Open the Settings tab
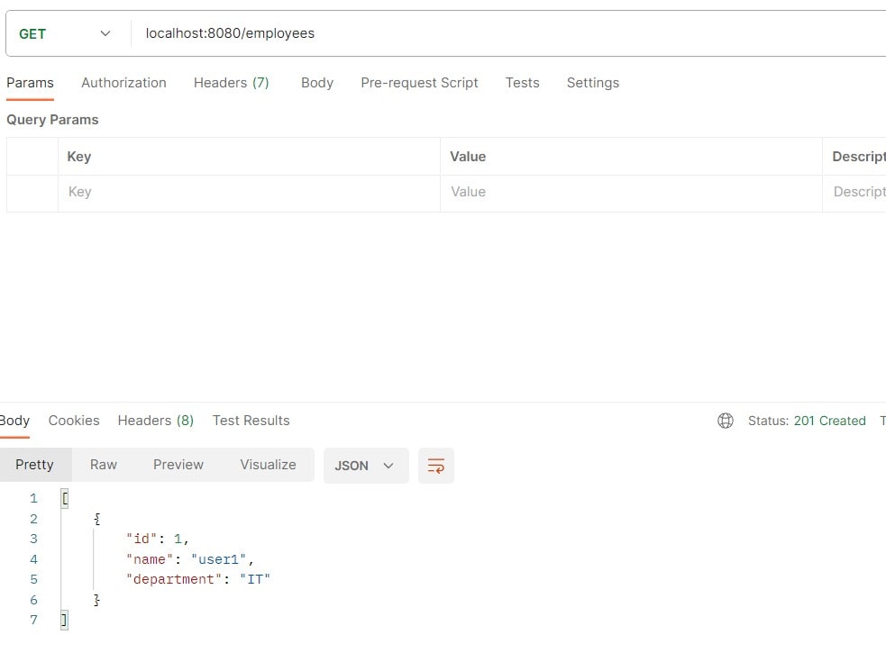The height and width of the screenshot is (662, 886). pyautogui.click(x=593, y=83)
